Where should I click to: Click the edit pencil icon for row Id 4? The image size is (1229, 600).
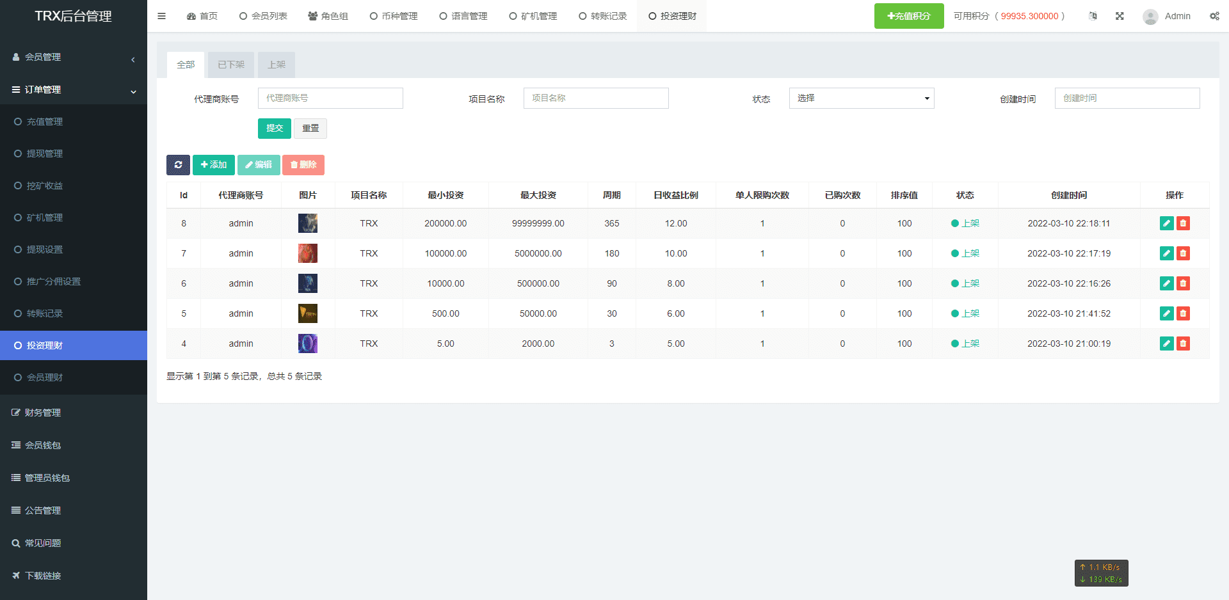(x=1166, y=343)
